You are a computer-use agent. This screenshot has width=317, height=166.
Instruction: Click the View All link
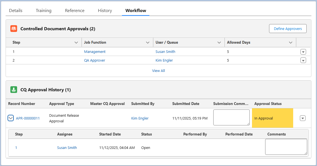[158, 71]
